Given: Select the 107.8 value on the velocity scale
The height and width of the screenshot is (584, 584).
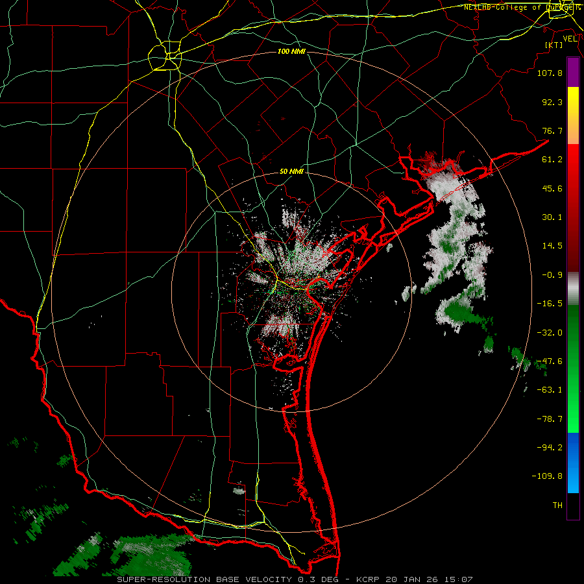Looking at the screenshot, I should (x=550, y=73).
